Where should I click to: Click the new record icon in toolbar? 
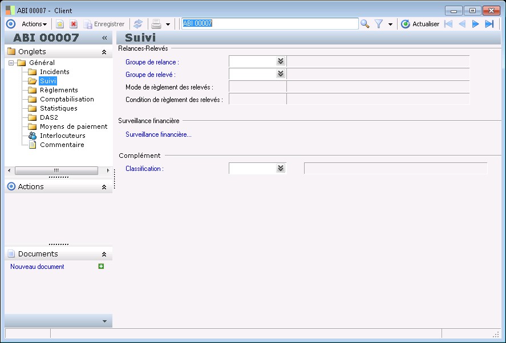point(60,24)
